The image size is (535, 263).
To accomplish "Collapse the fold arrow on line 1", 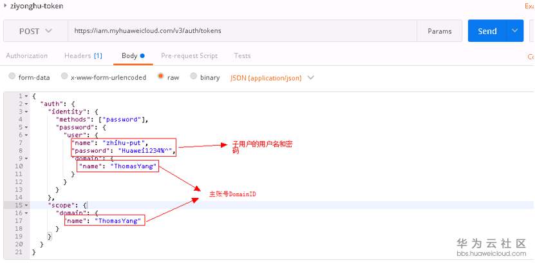I will (x=26, y=96).
